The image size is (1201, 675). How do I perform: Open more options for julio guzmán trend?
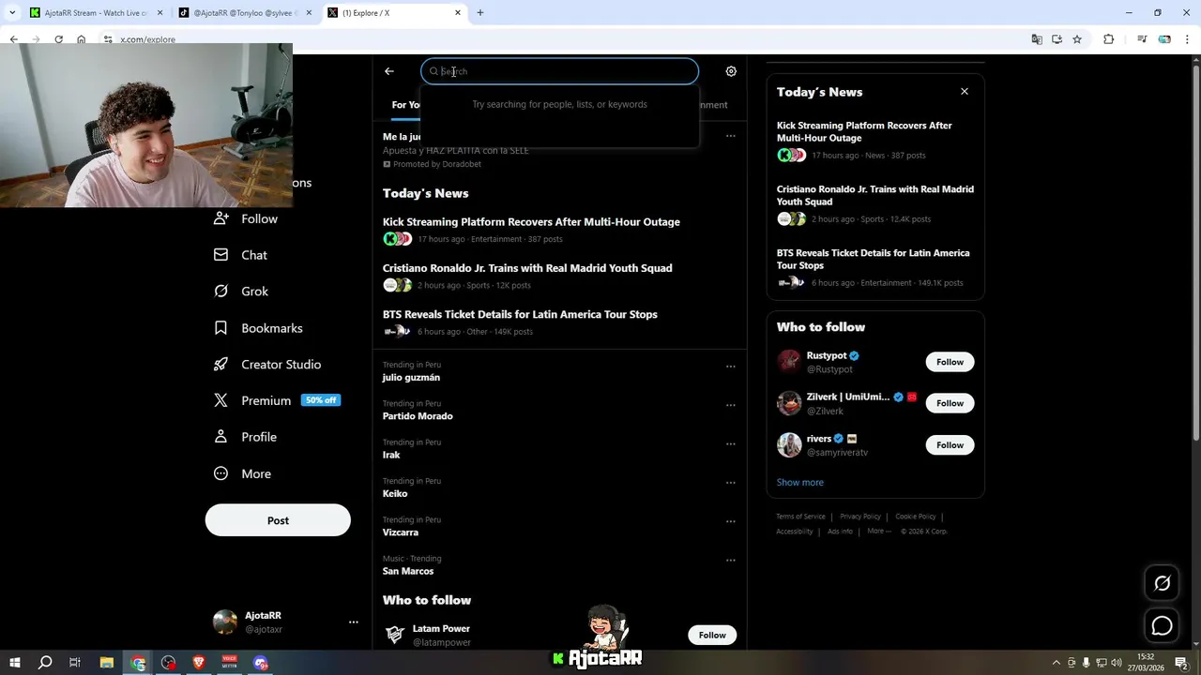[730, 367]
